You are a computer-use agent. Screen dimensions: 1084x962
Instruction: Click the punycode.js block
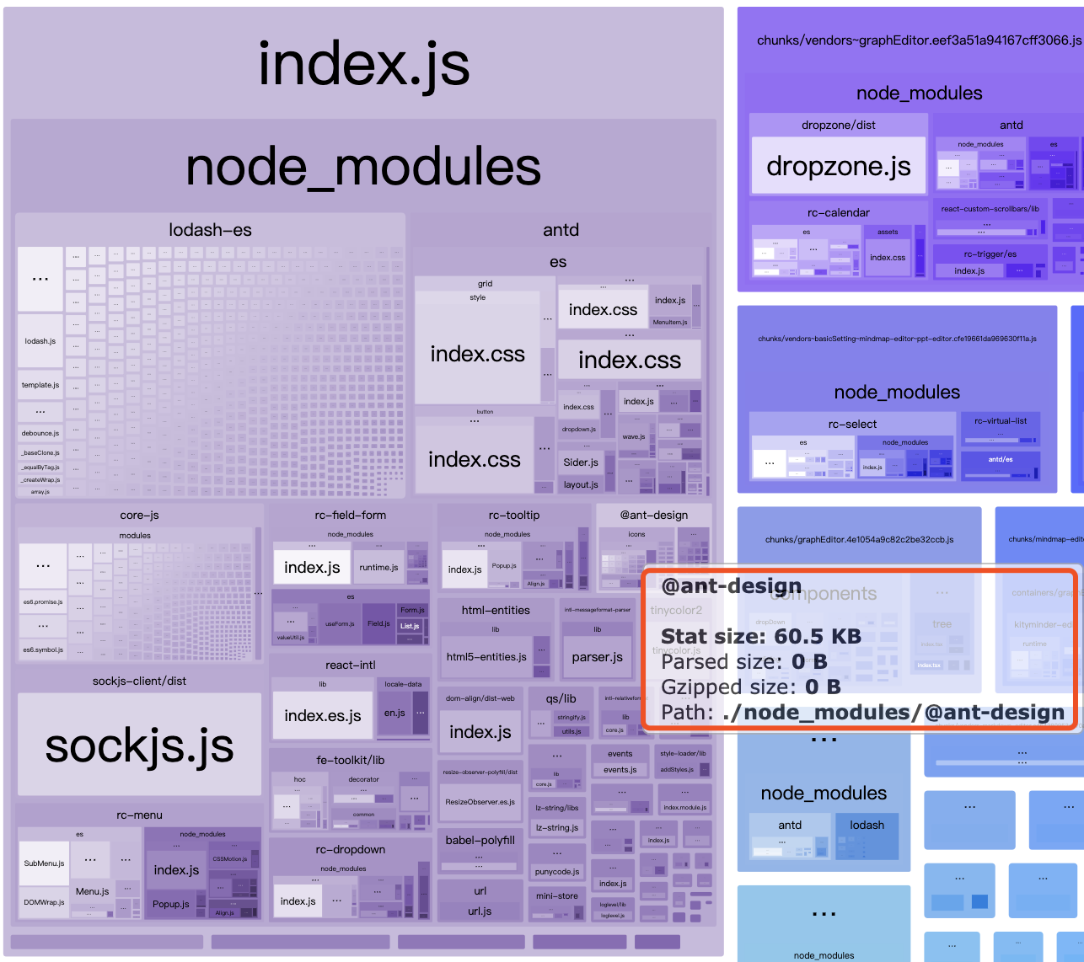(x=556, y=872)
